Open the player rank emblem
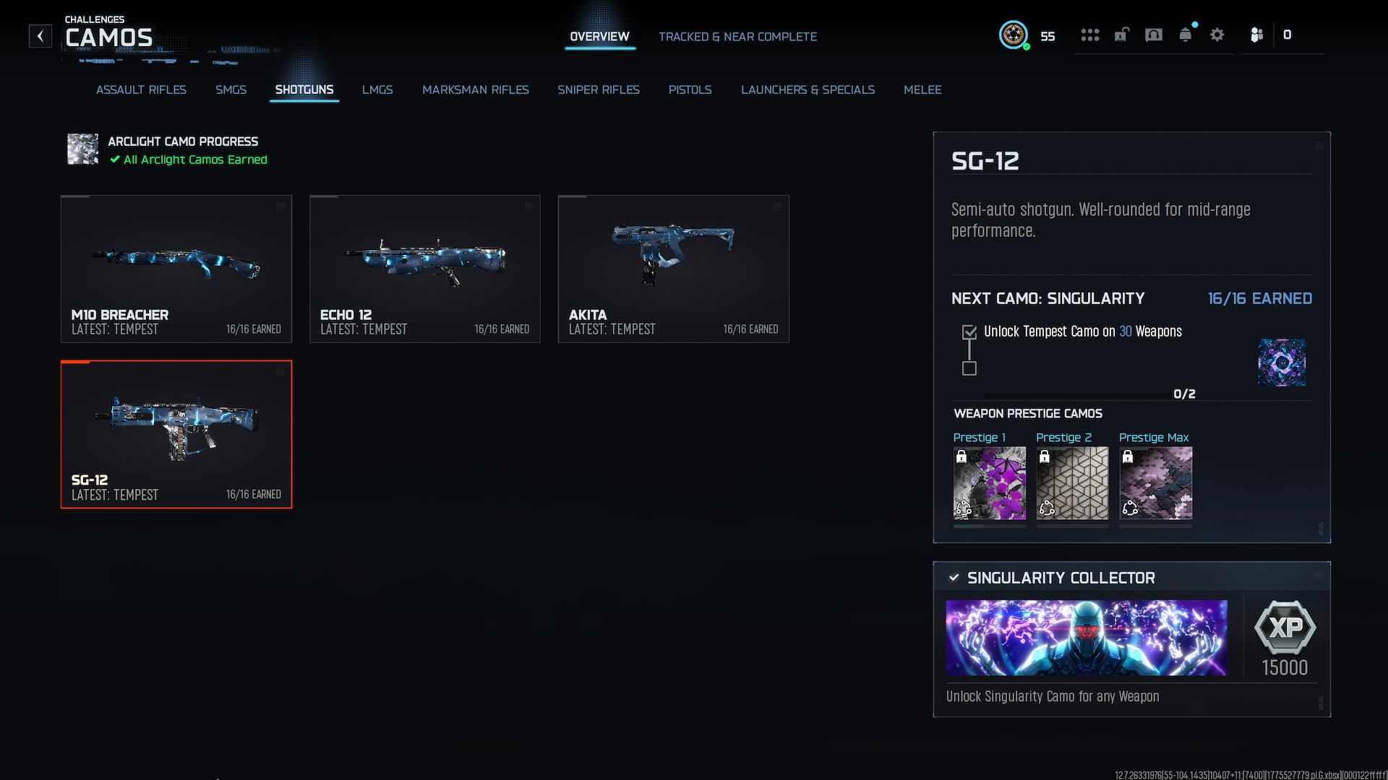Viewport: 1388px width, 780px height. click(x=1014, y=35)
